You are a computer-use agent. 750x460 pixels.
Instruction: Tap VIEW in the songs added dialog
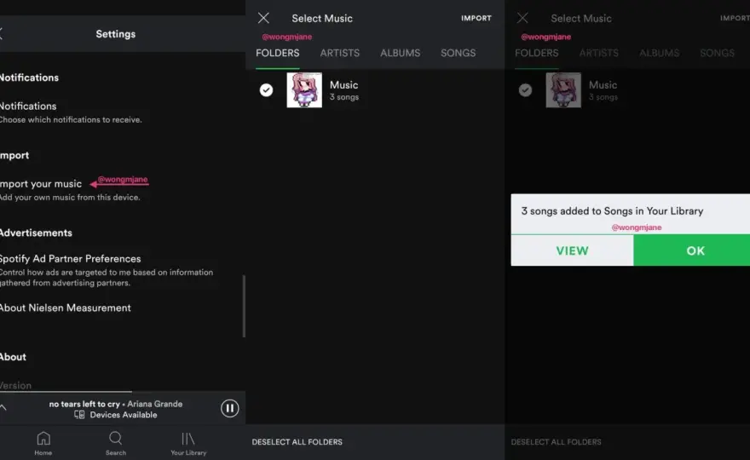tap(572, 250)
